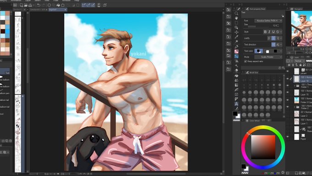Select the Zoom magnifier tool

point(236,13)
